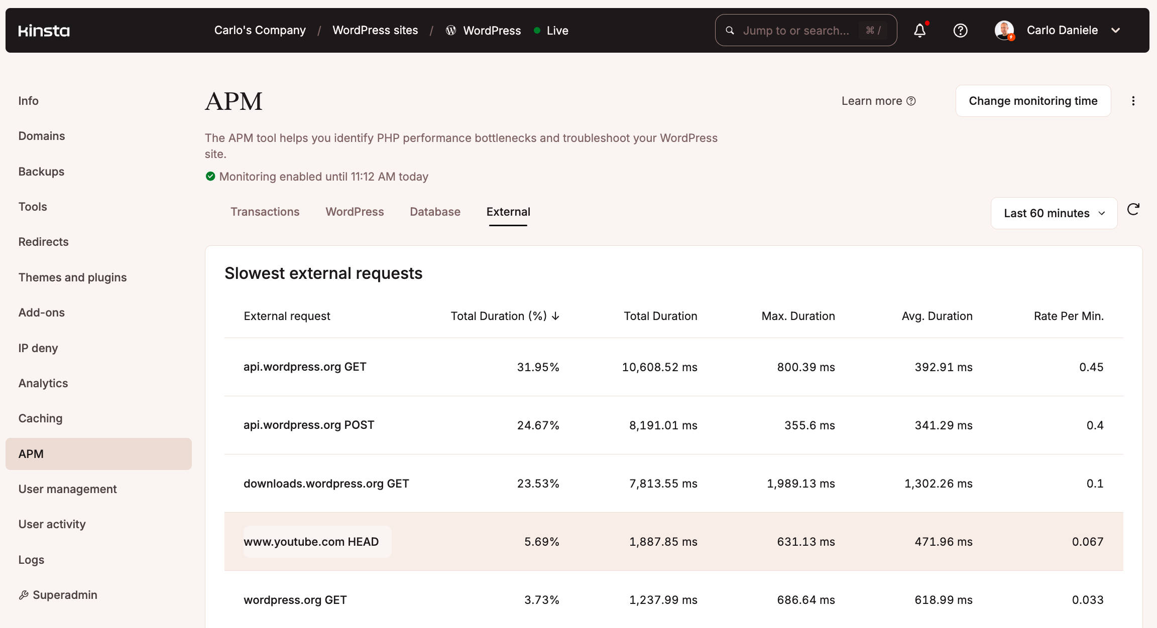Open the Learn more link
The image size is (1157, 628).
878,101
